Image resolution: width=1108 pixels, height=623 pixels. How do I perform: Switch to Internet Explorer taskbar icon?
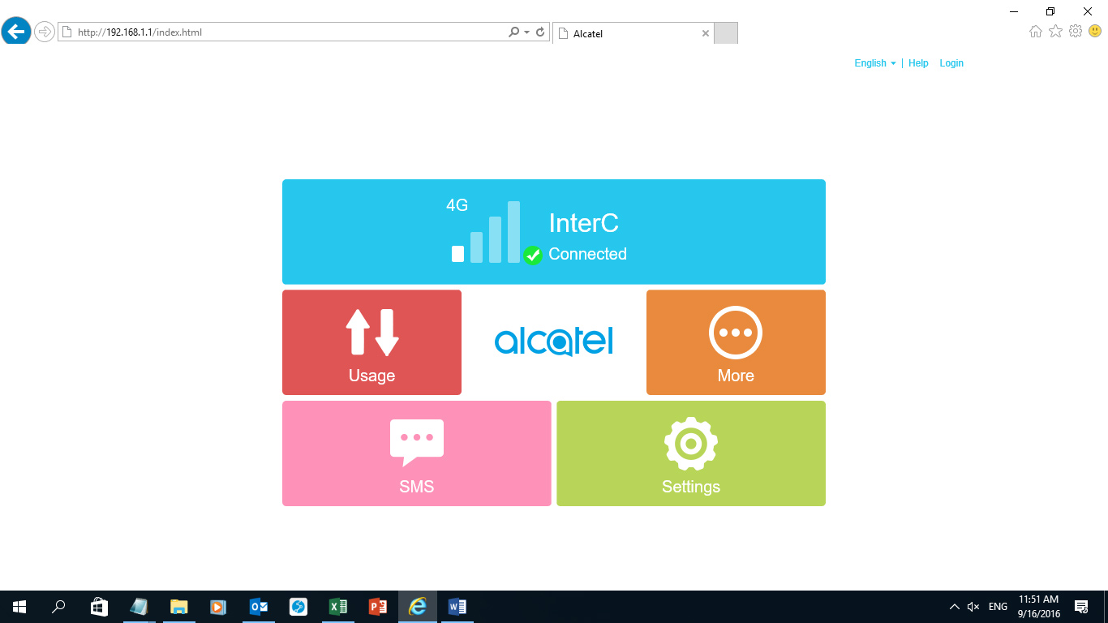tap(418, 607)
